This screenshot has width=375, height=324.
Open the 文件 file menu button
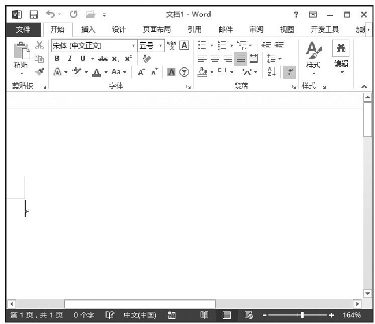coord(23,30)
